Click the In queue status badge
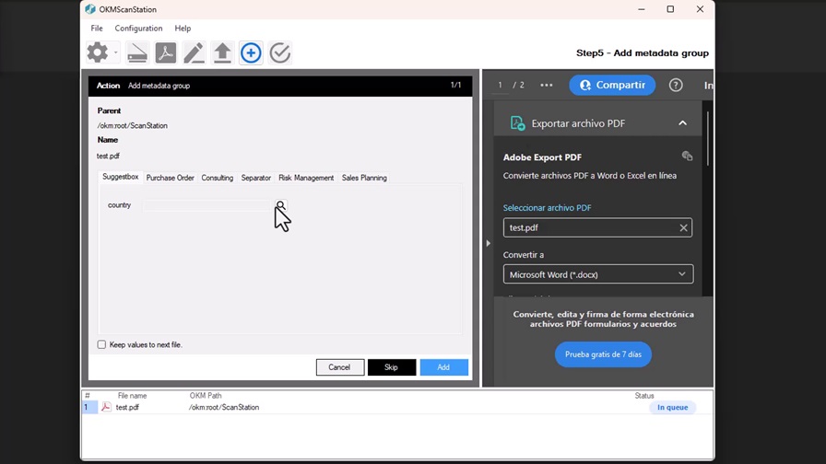Screen dimensions: 826x464 672,407
